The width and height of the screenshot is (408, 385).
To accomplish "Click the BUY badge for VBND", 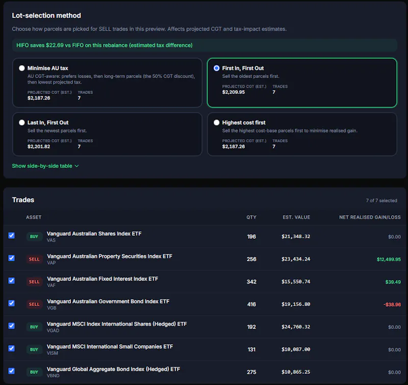I will [34, 372].
